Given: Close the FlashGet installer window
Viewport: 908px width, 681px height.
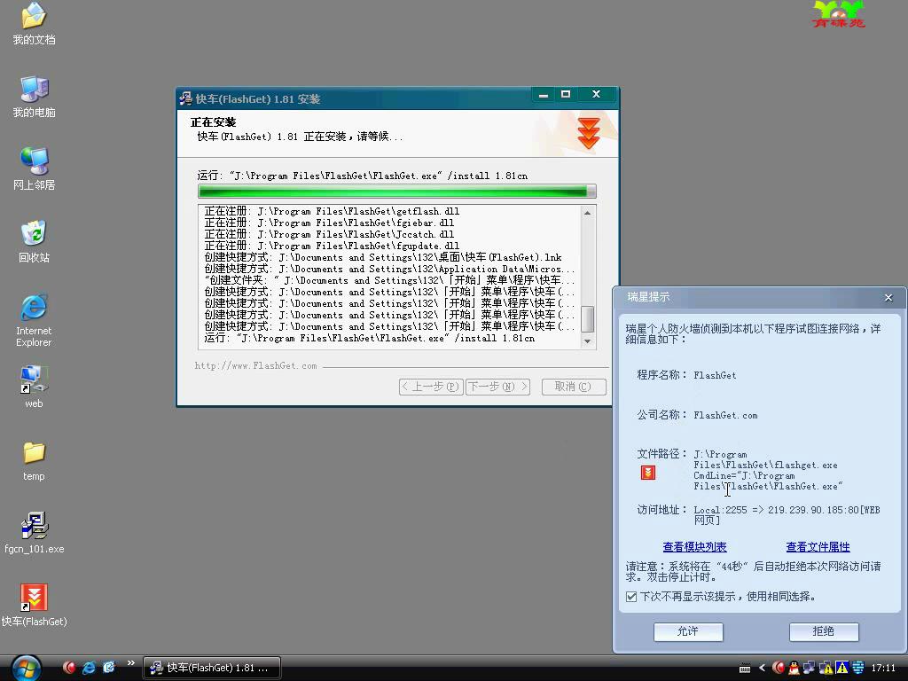Looking at the screenshot, I should (597, 94).
